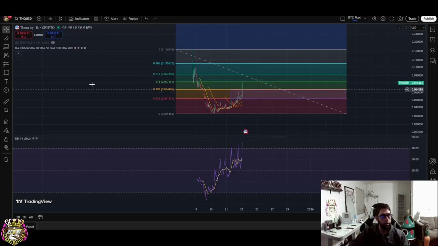Click the blue BUY price button
The height and width of the screenshot is (246, 438).
tap(53, 35)
